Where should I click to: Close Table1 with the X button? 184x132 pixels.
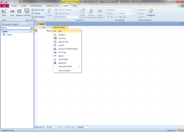pos(182,24)
